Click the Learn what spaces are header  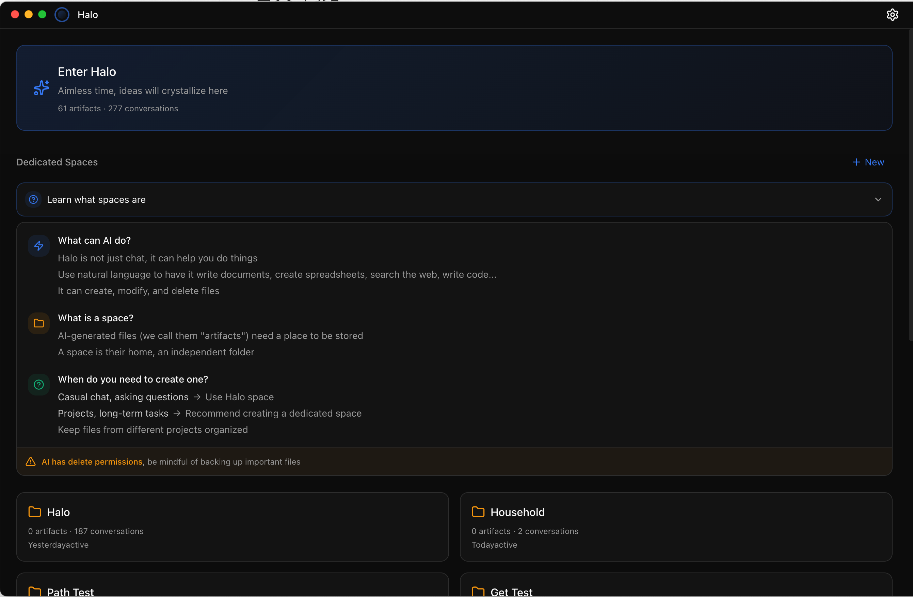coord(454,199)
